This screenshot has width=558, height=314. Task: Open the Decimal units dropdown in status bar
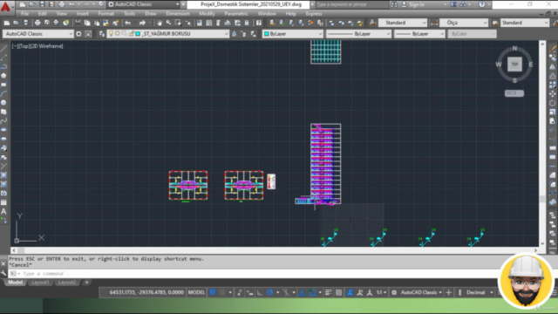click(480, 293)
